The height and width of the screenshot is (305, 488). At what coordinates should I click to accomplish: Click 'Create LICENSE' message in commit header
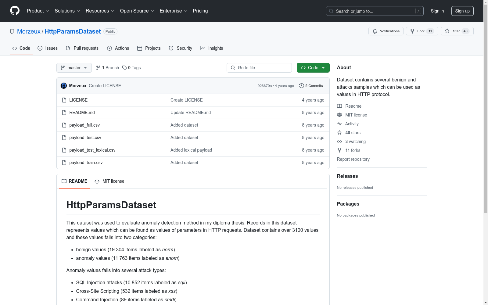[x=105, y=86]
